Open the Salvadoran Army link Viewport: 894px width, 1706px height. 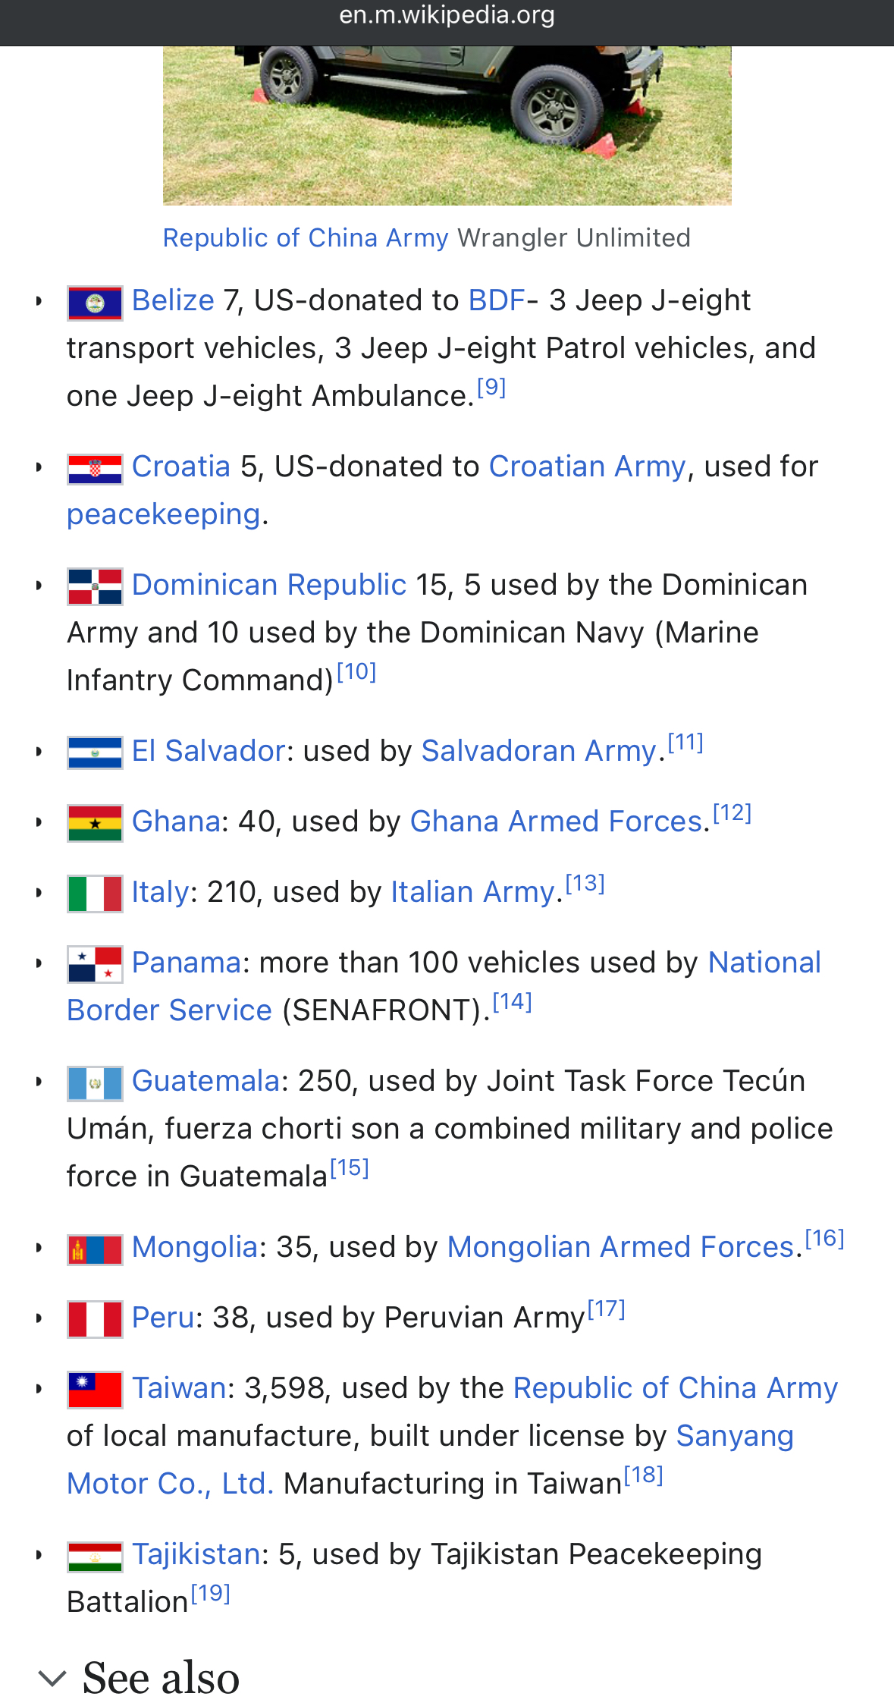click(538, 752)
